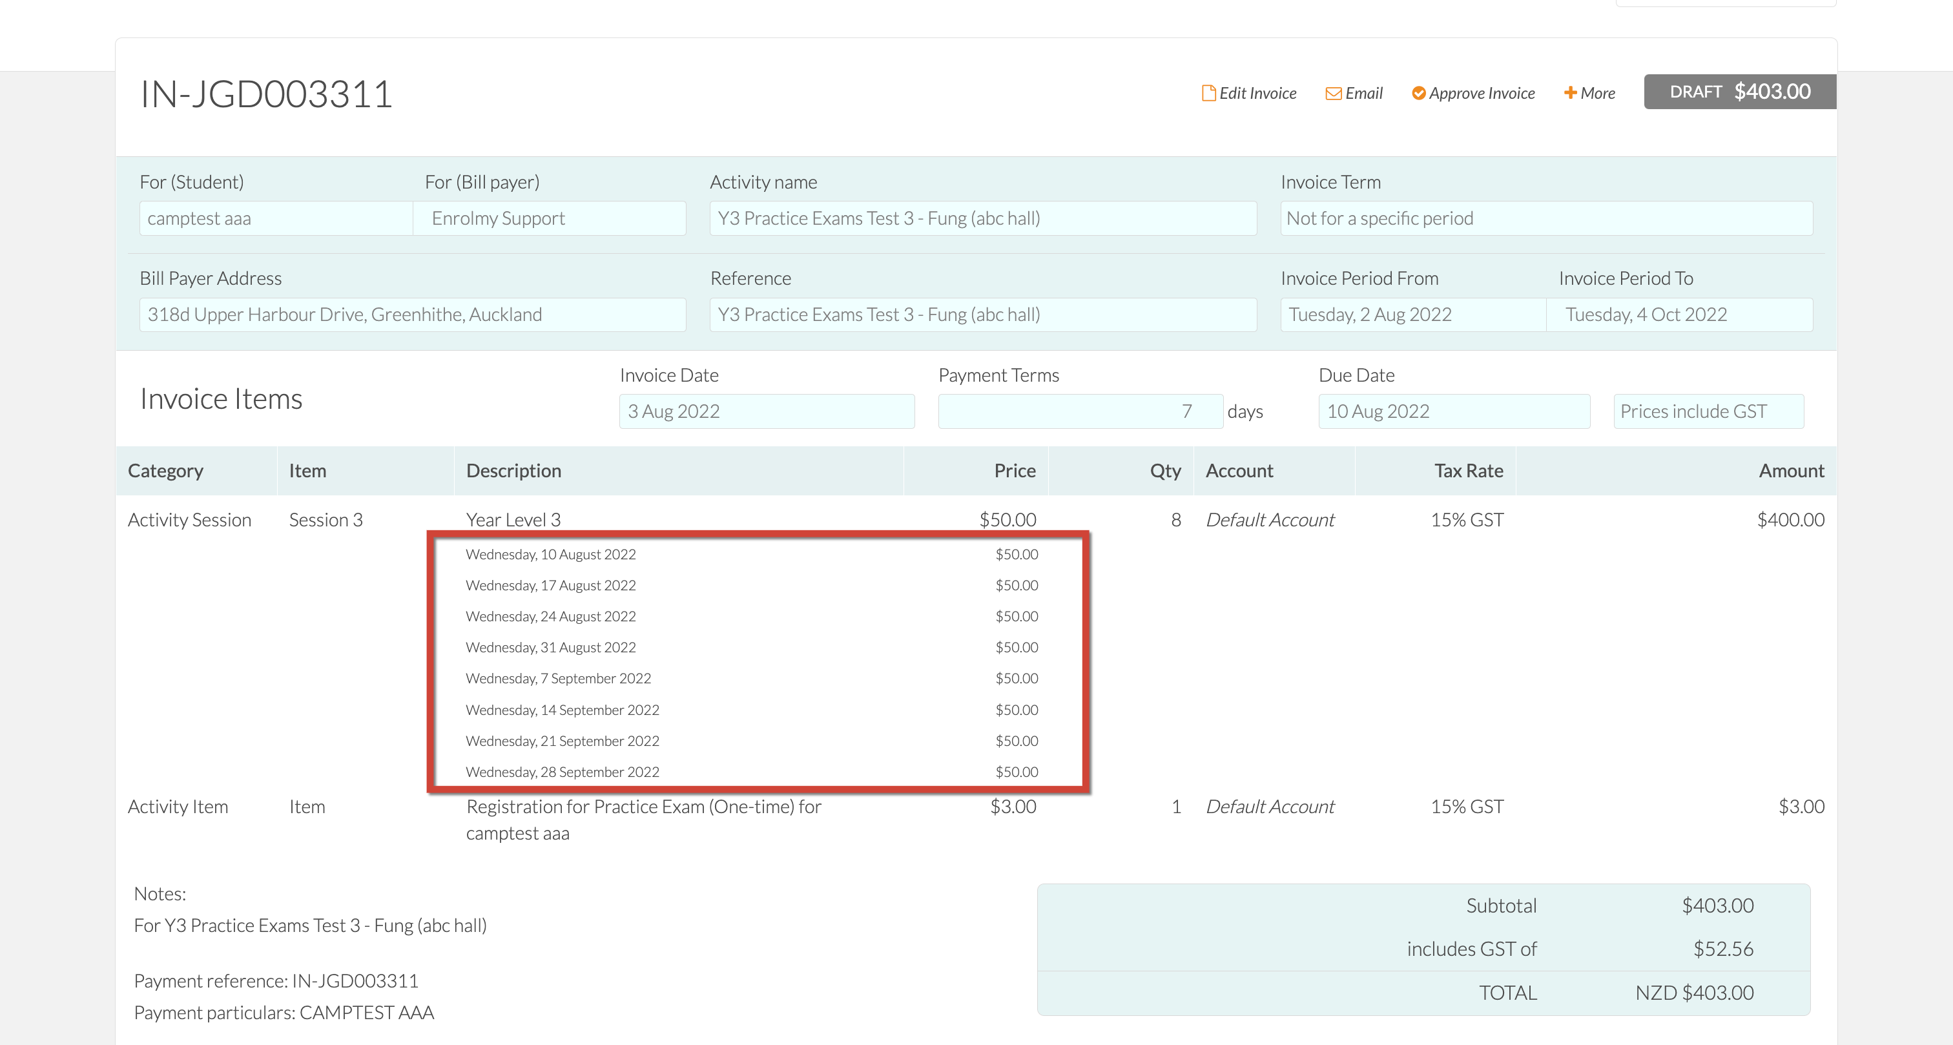1953x1045 pixels.
Task: Send invoice via Email link
Action: click(1354, 93)
